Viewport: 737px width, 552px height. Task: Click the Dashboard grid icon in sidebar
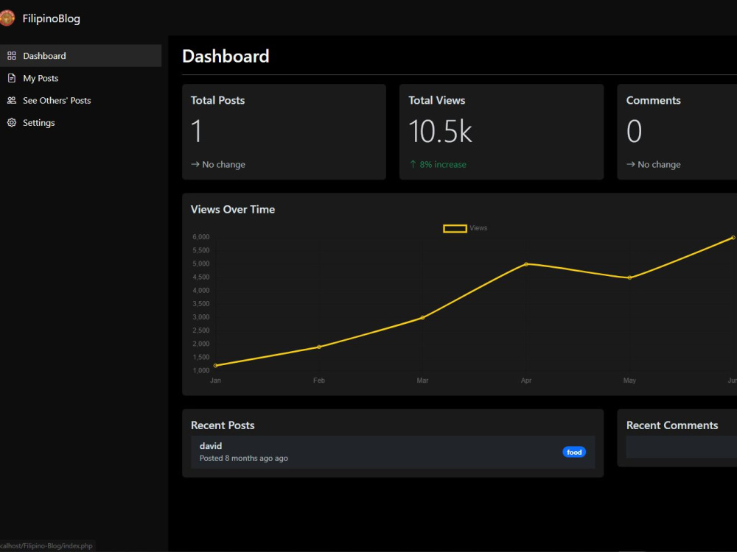click(12, 56)
